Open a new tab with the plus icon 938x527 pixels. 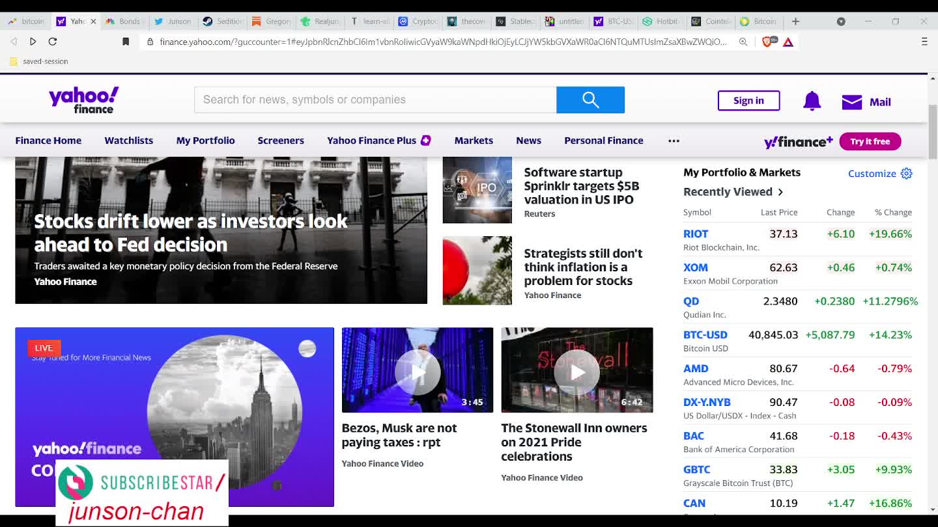795,21
